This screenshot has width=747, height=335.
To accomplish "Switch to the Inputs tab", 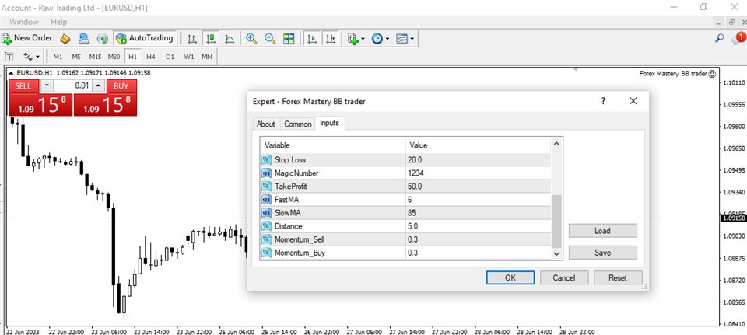I will pos(330,123).
